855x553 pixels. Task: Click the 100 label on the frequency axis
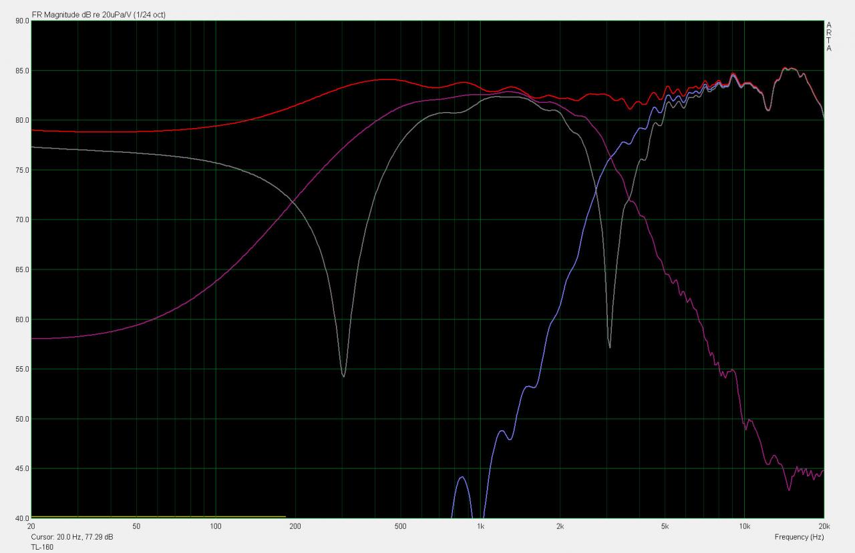pyautogui.click(x=216, y=526)
